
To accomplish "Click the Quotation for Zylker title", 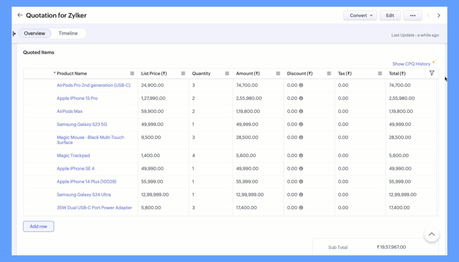I will click(x=56, y=15).
